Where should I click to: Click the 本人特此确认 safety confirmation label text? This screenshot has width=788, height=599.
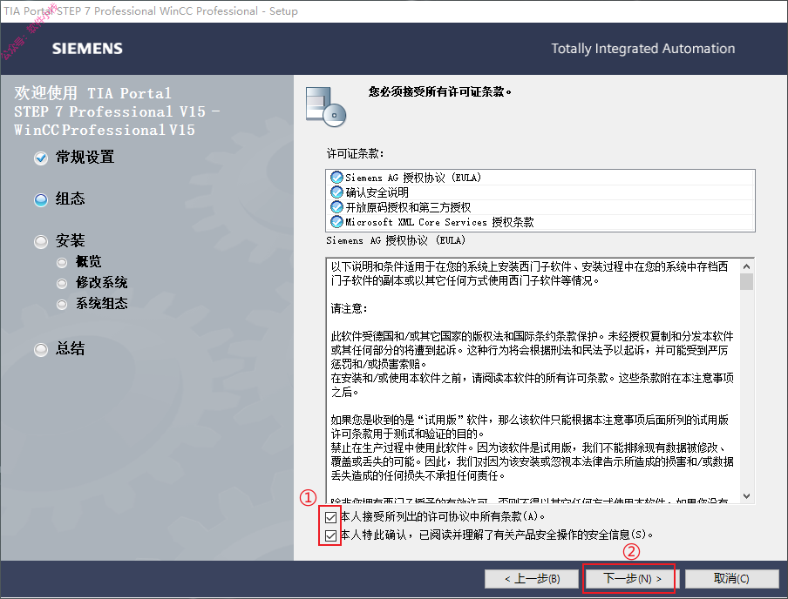(x=497, y=535)
